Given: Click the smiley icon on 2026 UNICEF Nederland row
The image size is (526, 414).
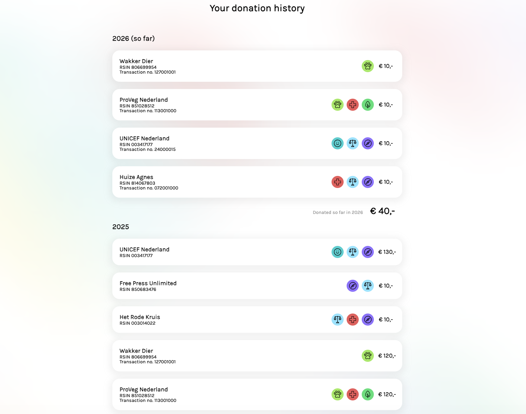Looking at the screenshot, I should 337,143.
